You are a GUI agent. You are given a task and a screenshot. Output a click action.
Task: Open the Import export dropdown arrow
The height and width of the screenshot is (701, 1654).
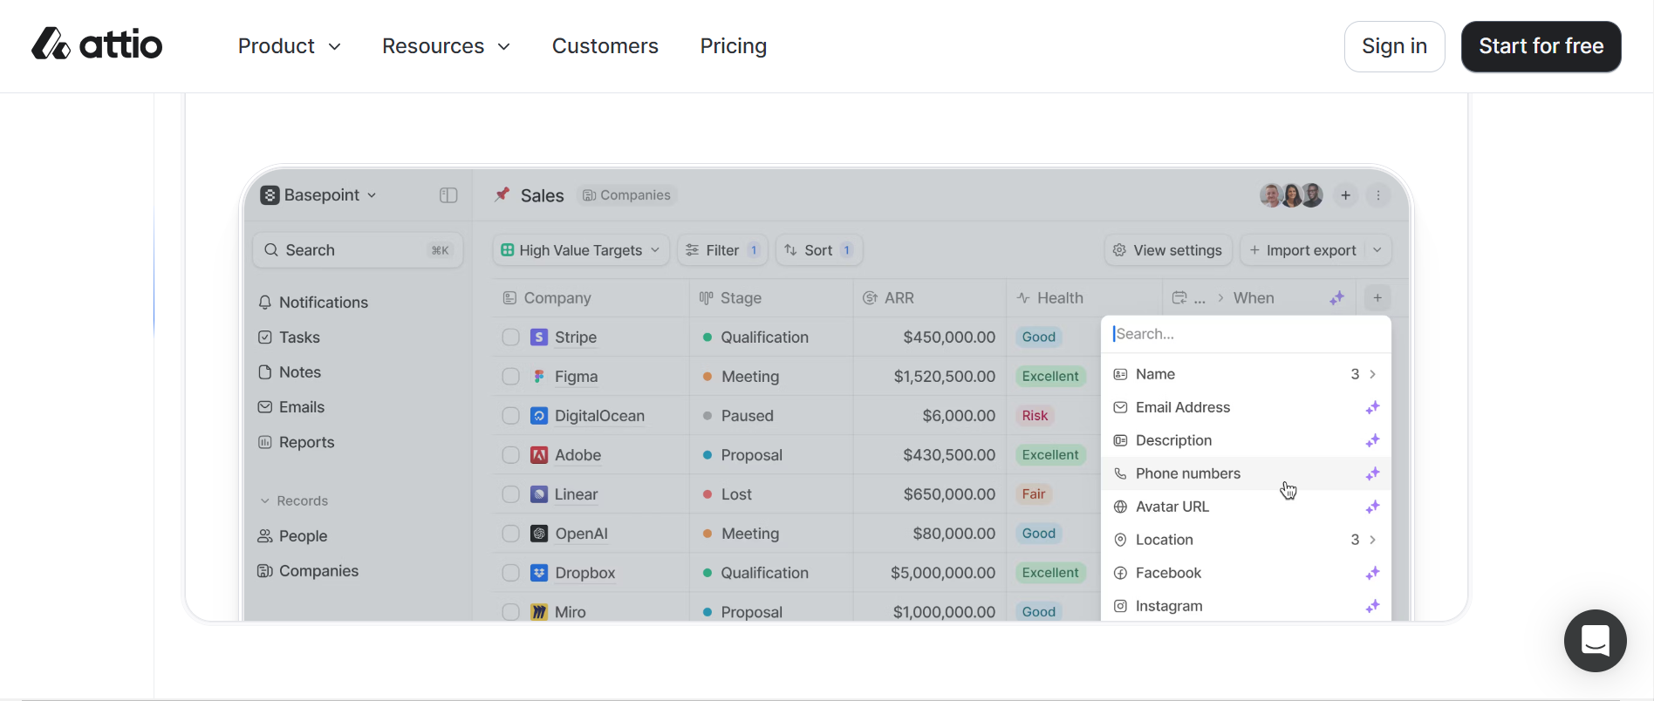[1377, 250]
